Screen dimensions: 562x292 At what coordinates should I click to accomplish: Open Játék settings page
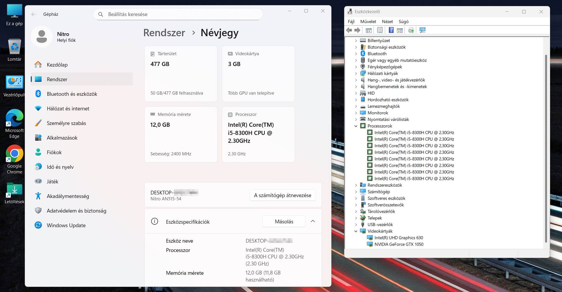82,181
